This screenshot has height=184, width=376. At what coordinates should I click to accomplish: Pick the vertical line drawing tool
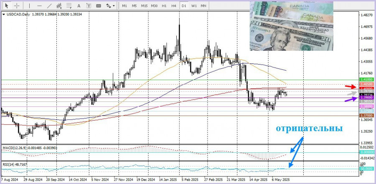[30, 6]
